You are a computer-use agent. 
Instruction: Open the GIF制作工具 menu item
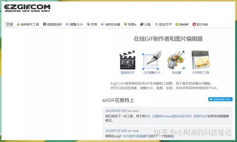click(28, 24)
